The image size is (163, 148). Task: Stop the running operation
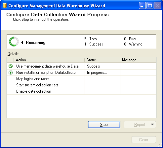[104, 125]
